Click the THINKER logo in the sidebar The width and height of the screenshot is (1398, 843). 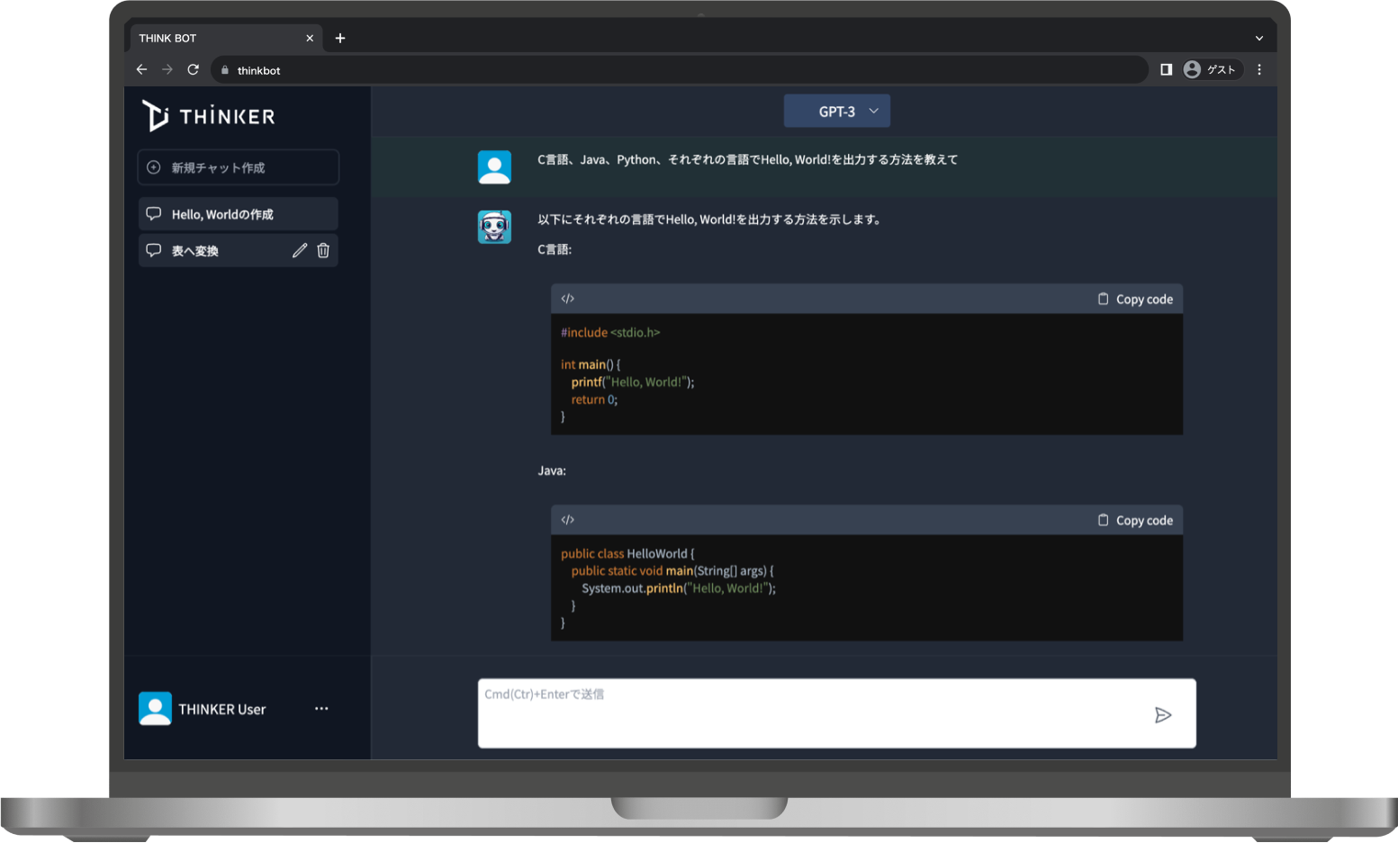(x=209, y=116)
